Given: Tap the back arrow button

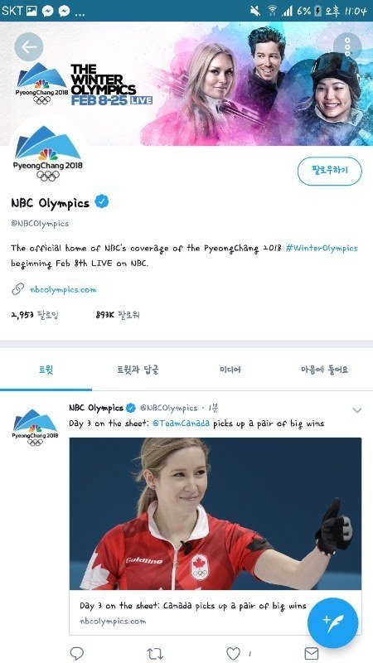Looking at the screenshot, I should click(29, 47).
